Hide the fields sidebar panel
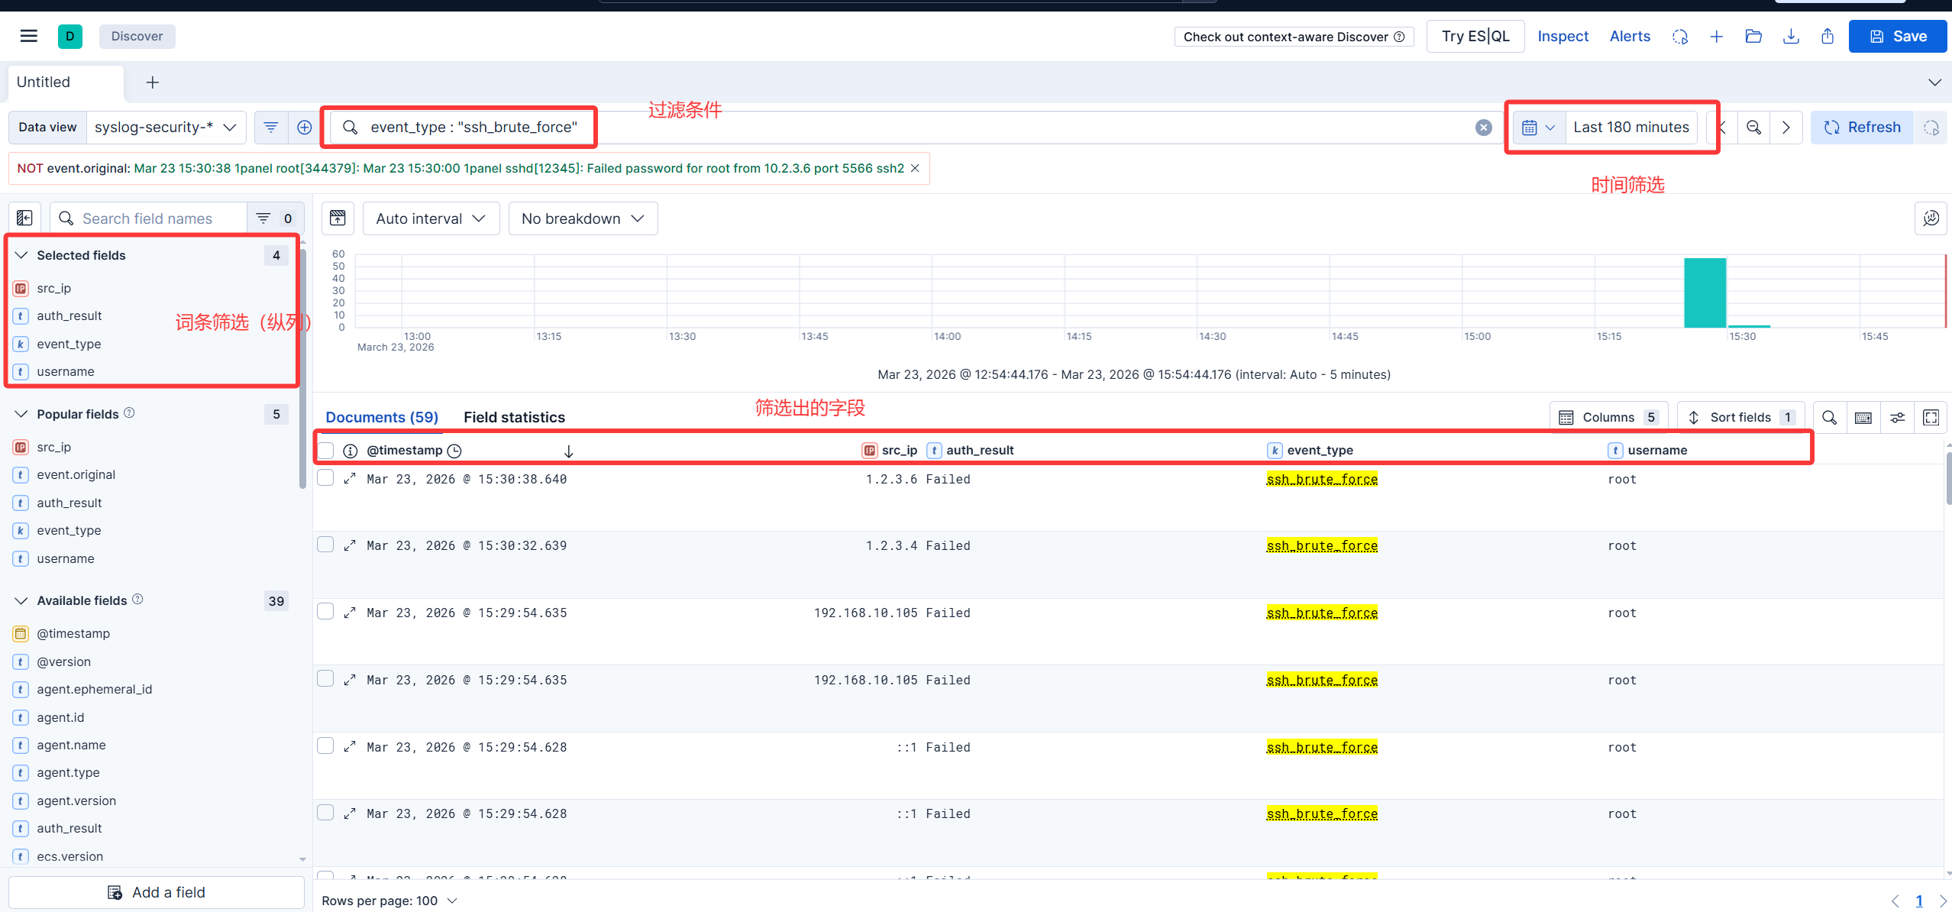This screenshot has height=912, width=1952. point(24,218)
